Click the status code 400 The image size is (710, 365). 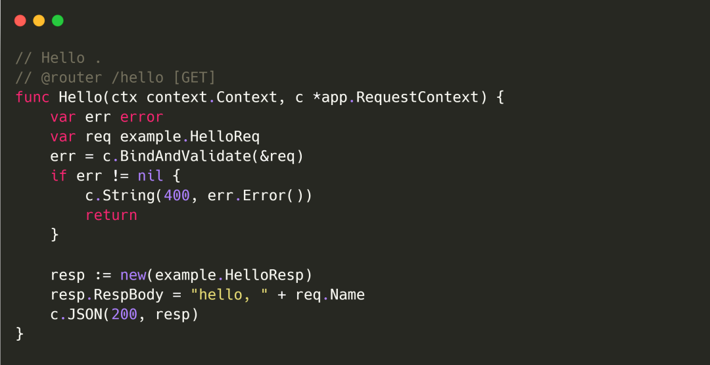tap(177, 196)
